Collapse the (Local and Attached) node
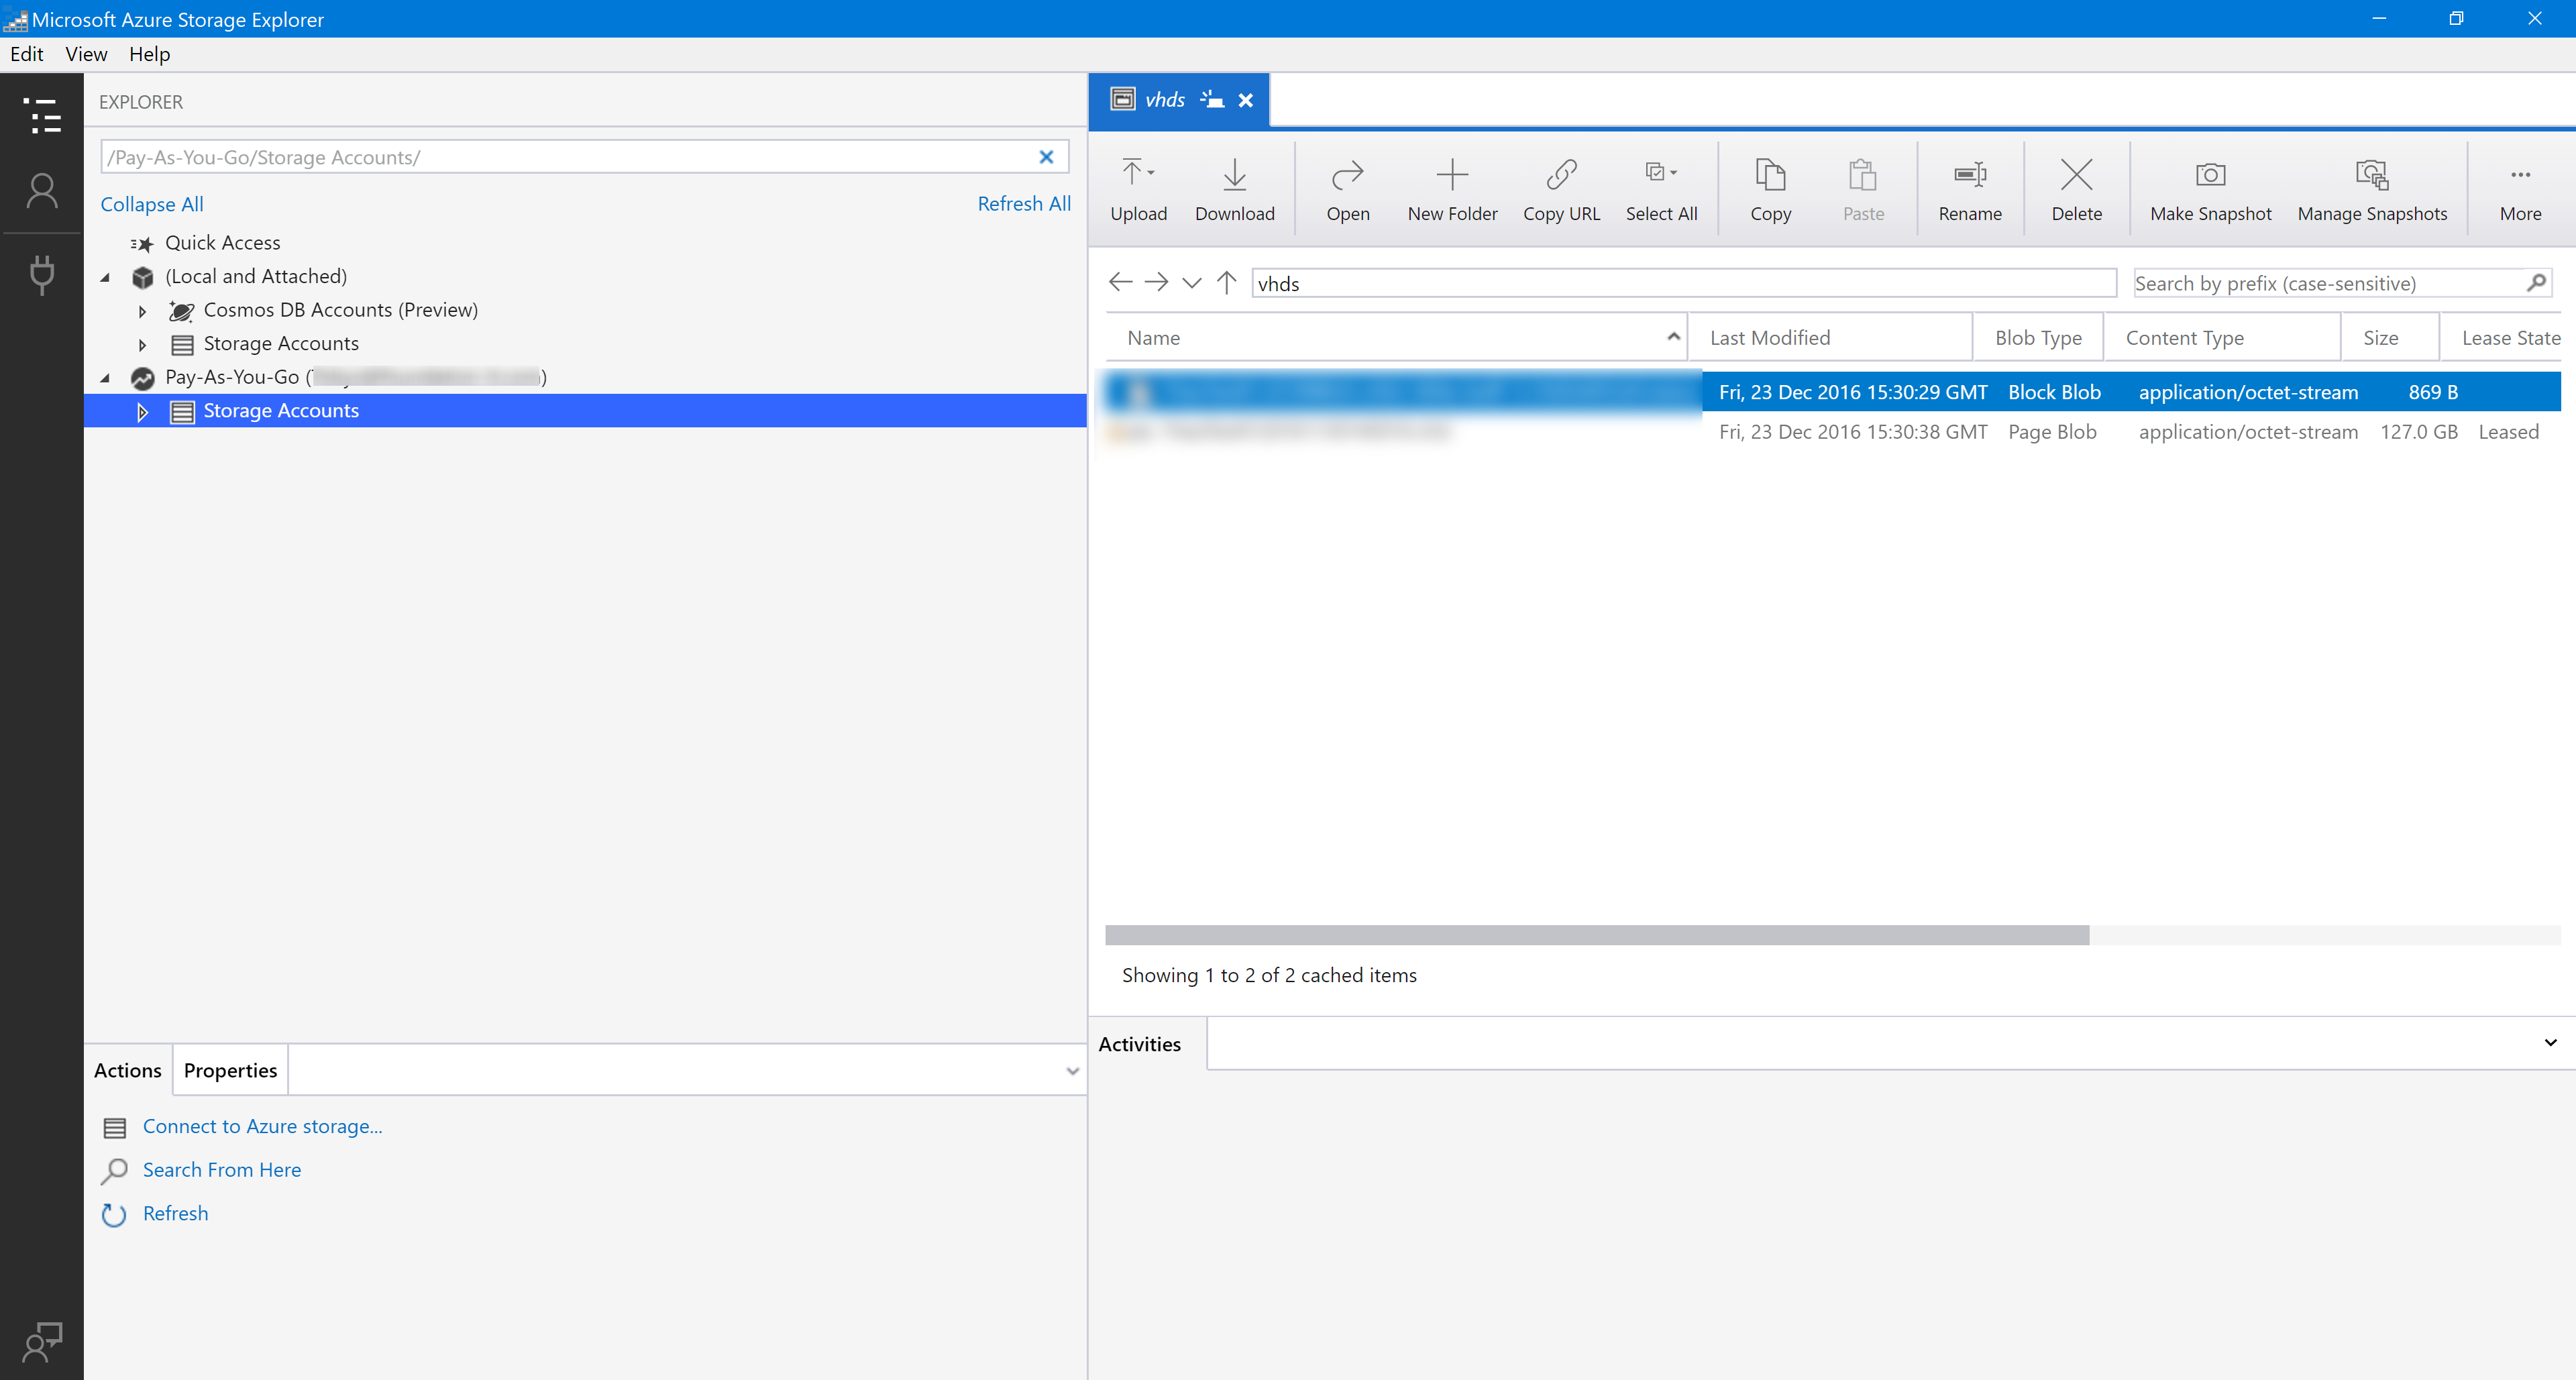Viewport: 2576px width, 1380px height. (105, 277)
